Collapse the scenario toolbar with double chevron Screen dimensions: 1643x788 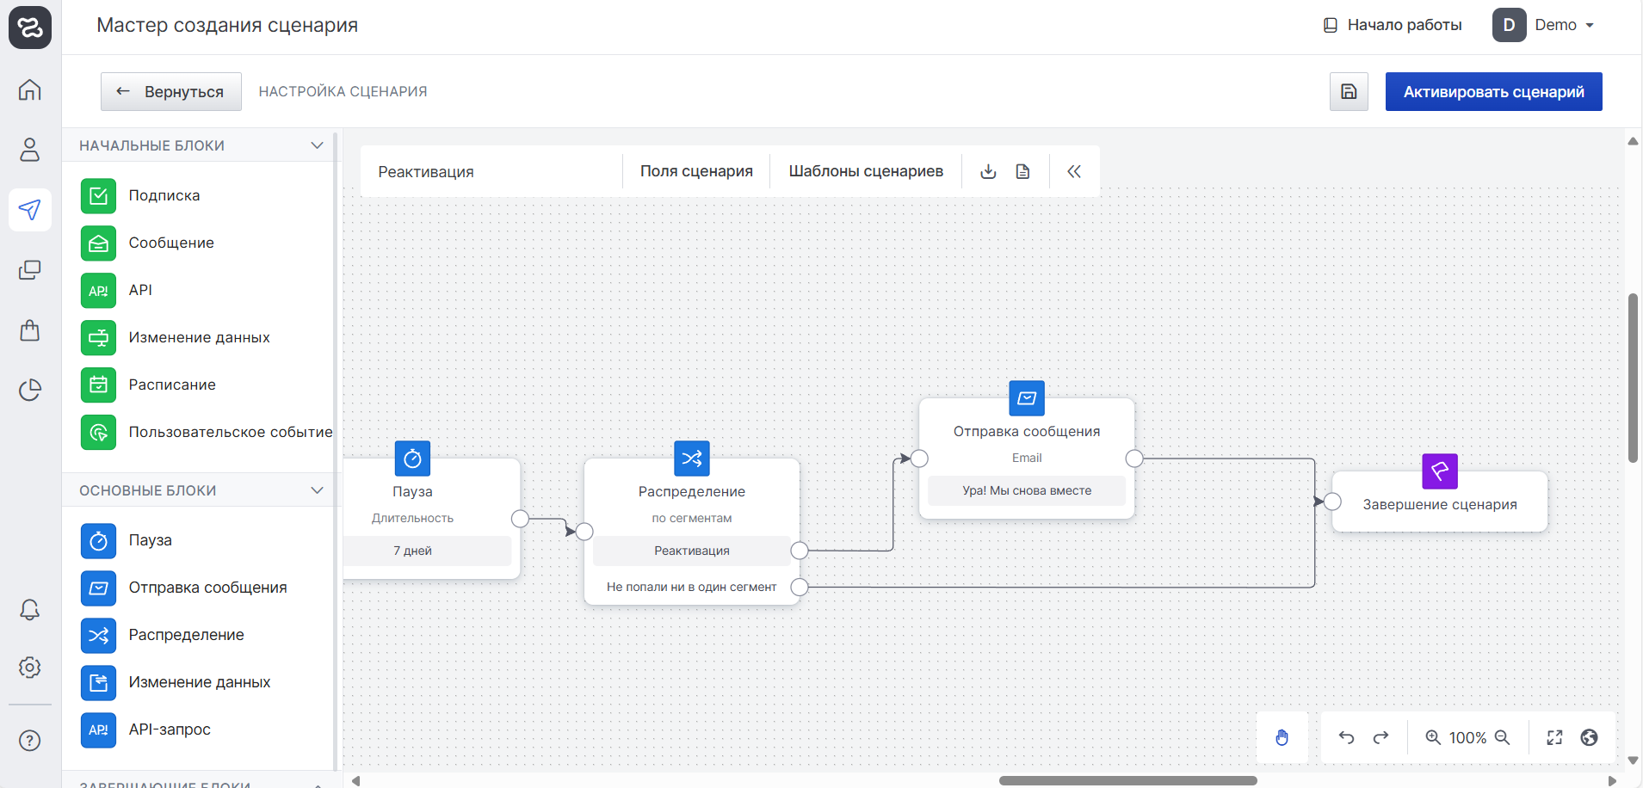pyautogui.click(x=1074, y=171)
